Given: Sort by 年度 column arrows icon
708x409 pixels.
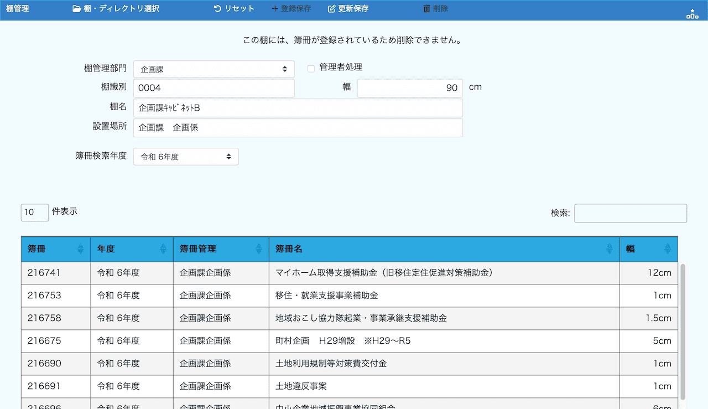Looking at the screenshot, I should point(163,249).
